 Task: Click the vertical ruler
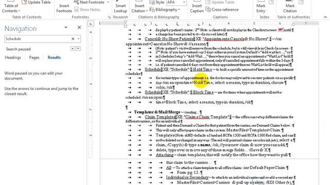(x=91, y=92)
